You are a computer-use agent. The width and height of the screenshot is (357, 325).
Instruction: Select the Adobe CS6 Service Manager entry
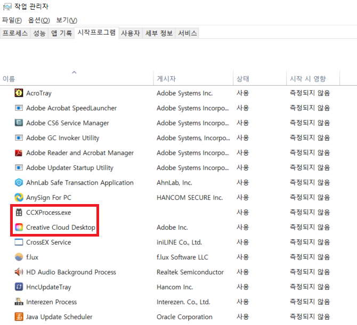[x=67, y=123]
